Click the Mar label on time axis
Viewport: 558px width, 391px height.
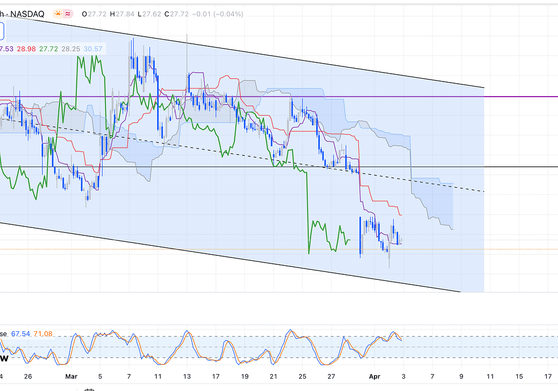71,377
